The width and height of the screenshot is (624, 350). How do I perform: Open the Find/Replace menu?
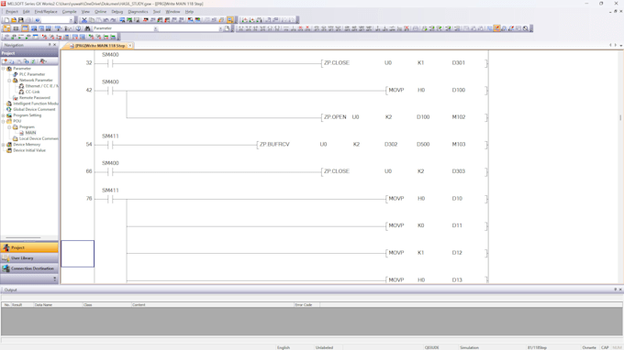46,12
